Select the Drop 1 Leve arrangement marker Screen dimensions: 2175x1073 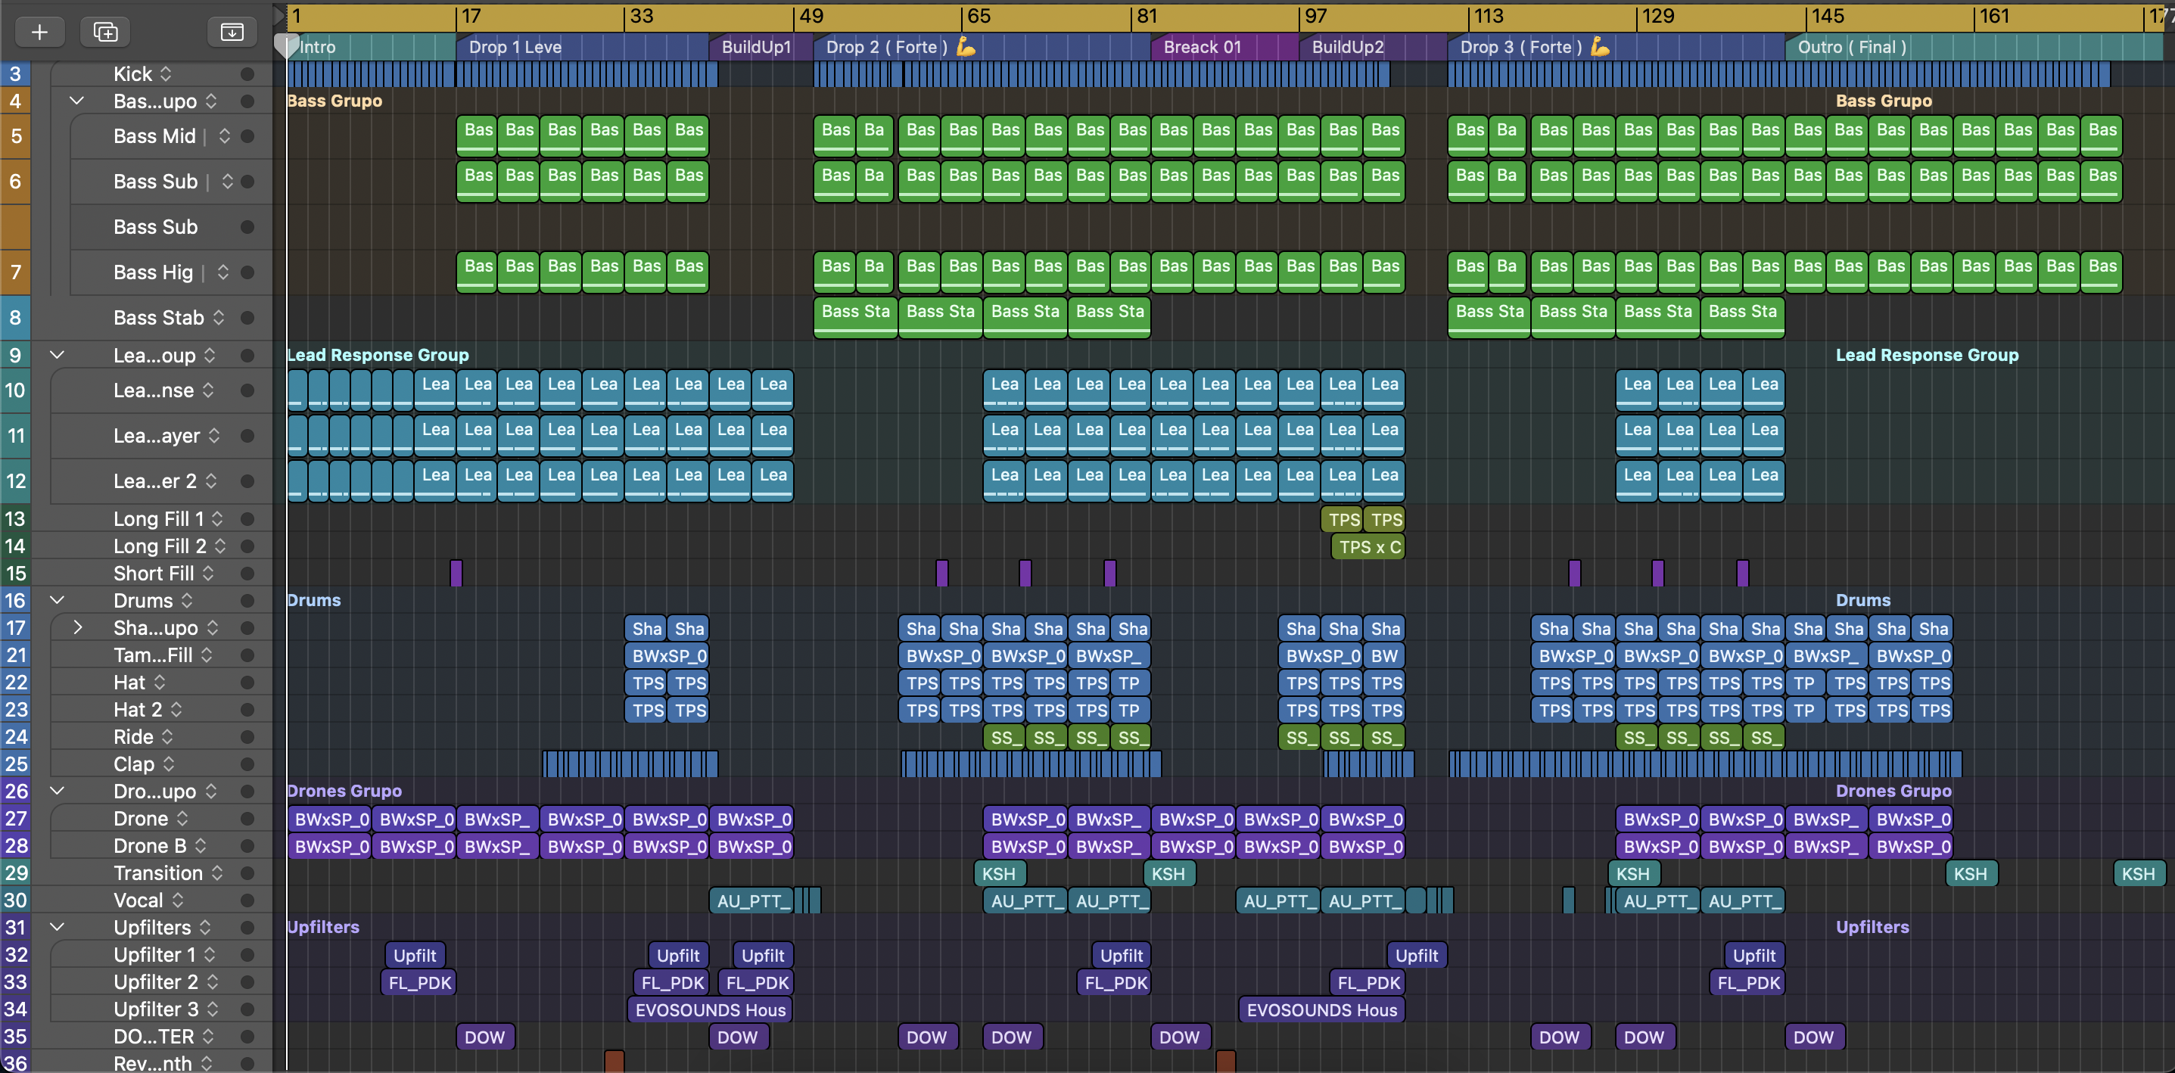point(583,47)
